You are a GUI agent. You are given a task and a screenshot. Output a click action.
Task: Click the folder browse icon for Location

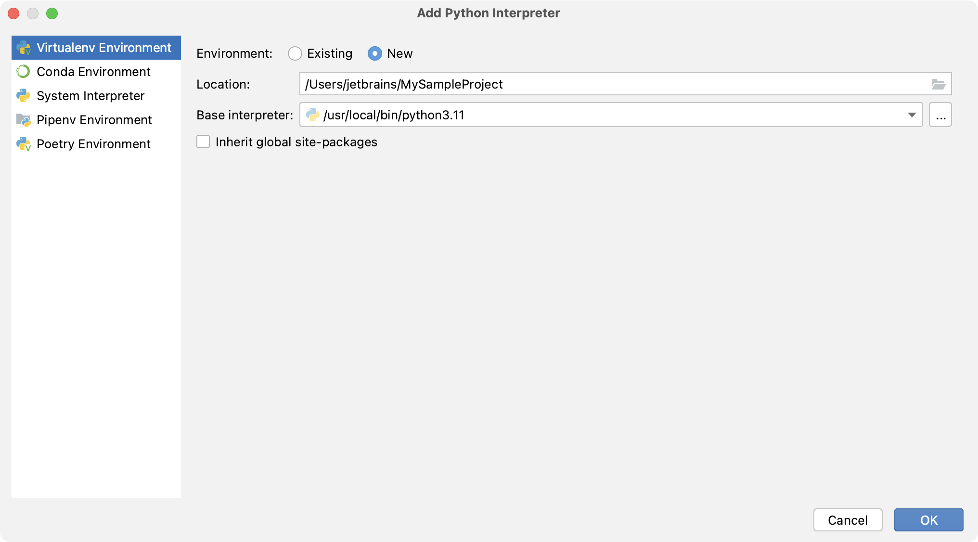click(x=939, y=84)
